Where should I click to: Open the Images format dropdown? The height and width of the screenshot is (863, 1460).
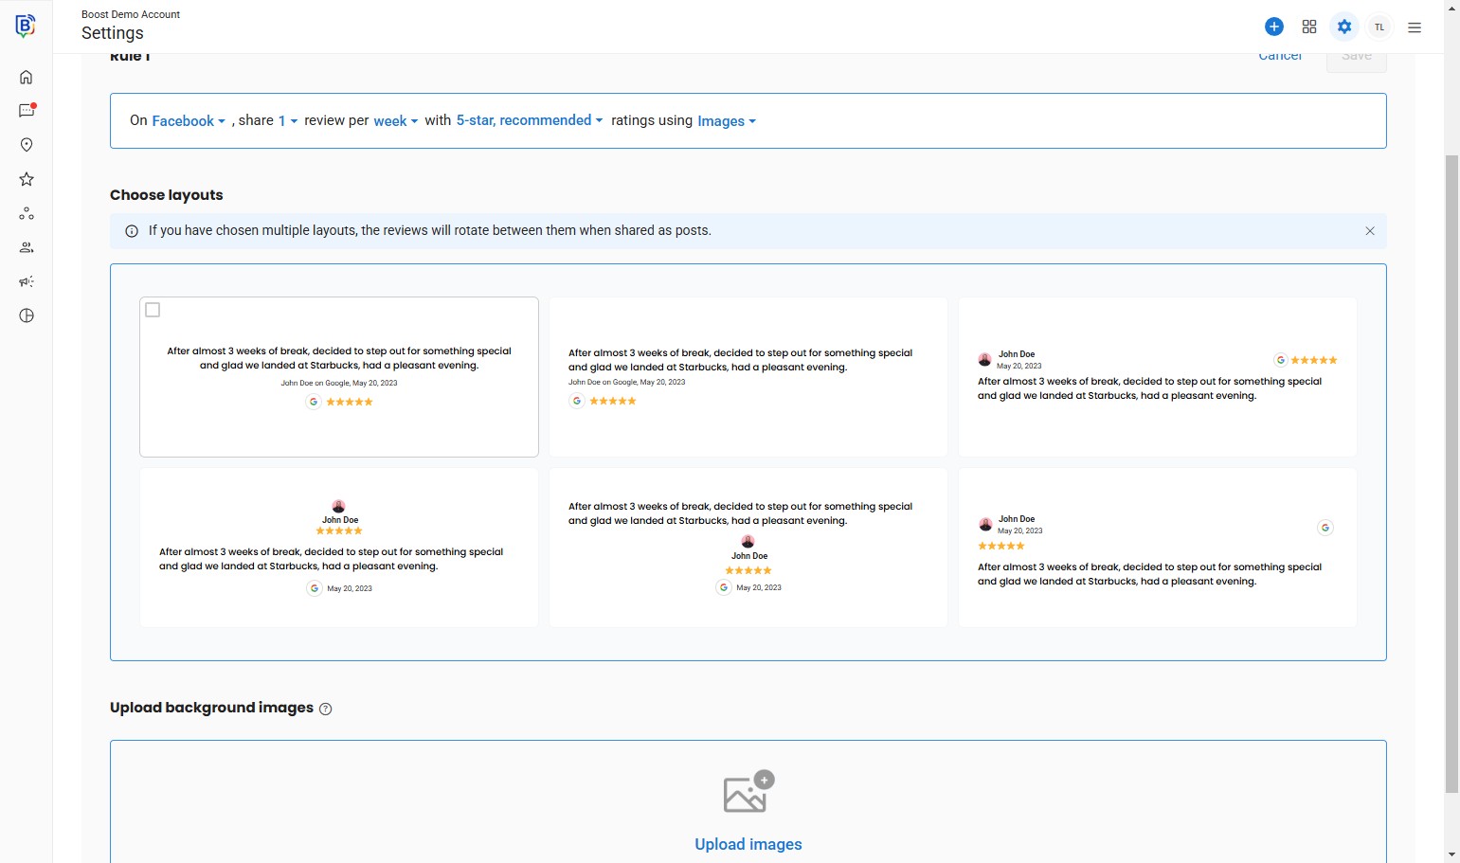726,121
